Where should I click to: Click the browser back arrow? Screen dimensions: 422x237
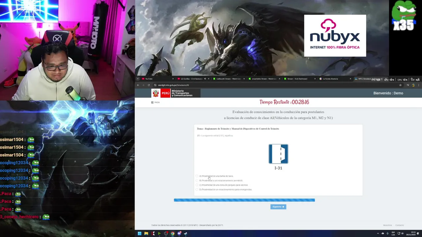click(x=138, y=85)
